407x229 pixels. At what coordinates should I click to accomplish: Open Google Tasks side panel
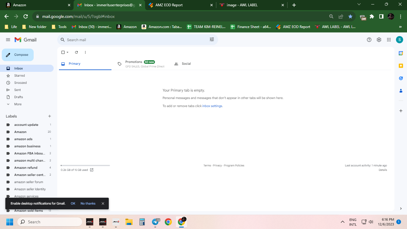coord(401,78)
